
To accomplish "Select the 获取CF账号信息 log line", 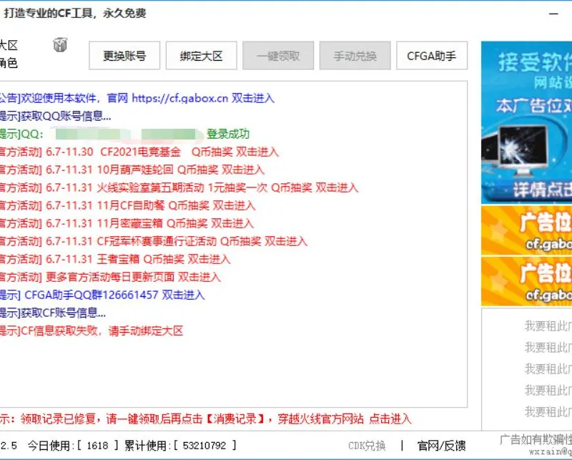I will coord(53,313).
